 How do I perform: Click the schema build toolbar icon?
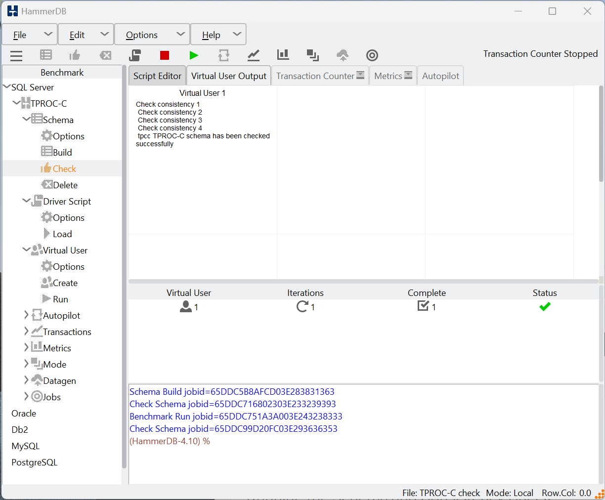[x=46, y=55]
